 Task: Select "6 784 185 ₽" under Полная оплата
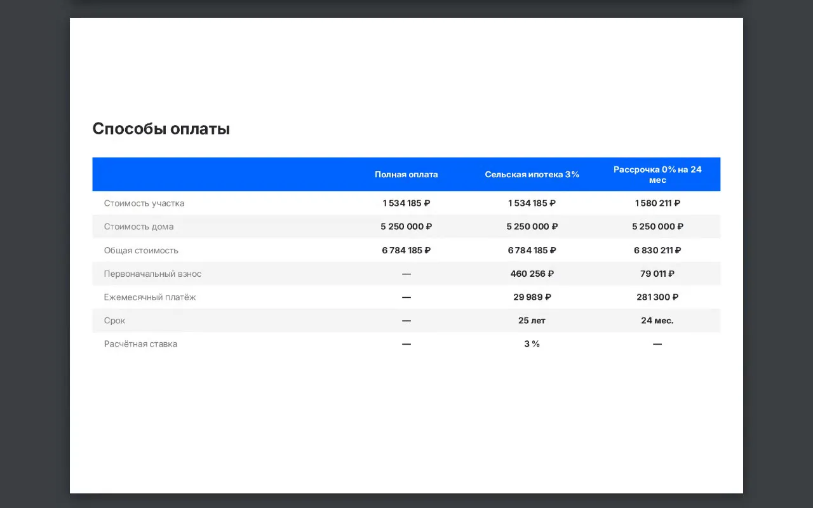[406, 250]
